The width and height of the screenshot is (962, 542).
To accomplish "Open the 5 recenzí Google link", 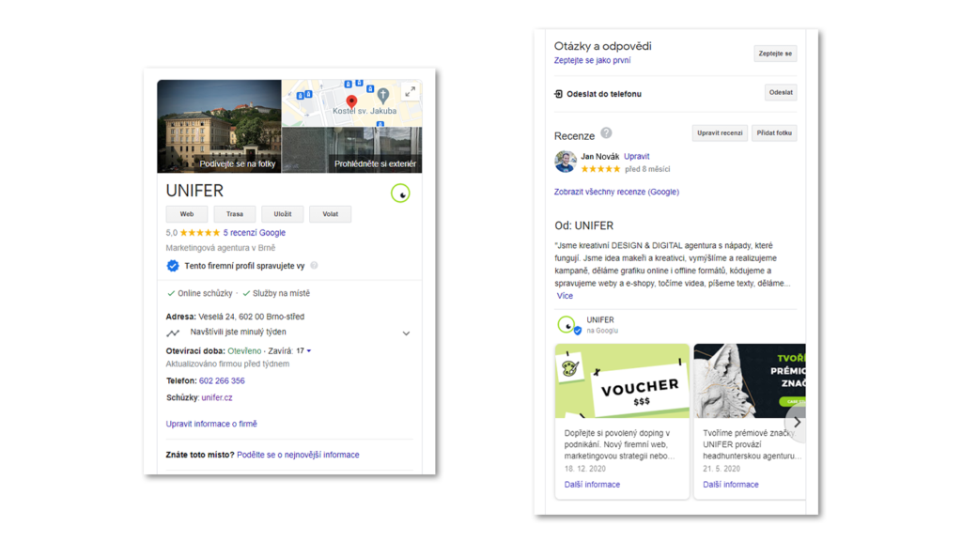I will pyautogui.click(x=255, y=233).
